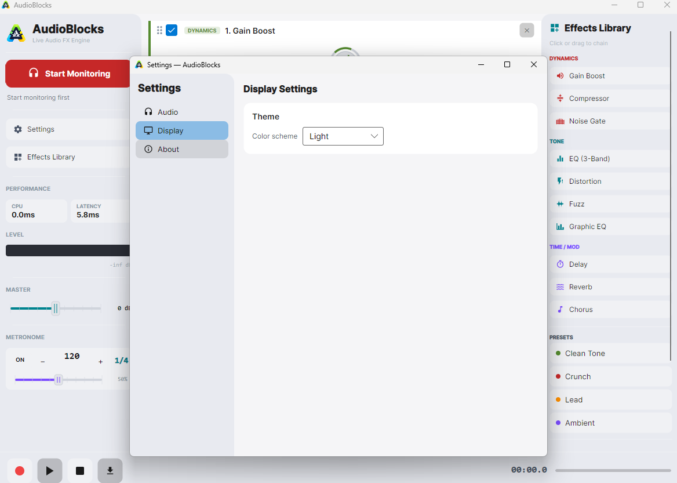Viewport: 677px width, 483px height.
Task: Load the Crunch preset
Action: coord(610,377)
